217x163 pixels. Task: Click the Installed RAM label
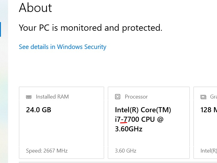52,97
